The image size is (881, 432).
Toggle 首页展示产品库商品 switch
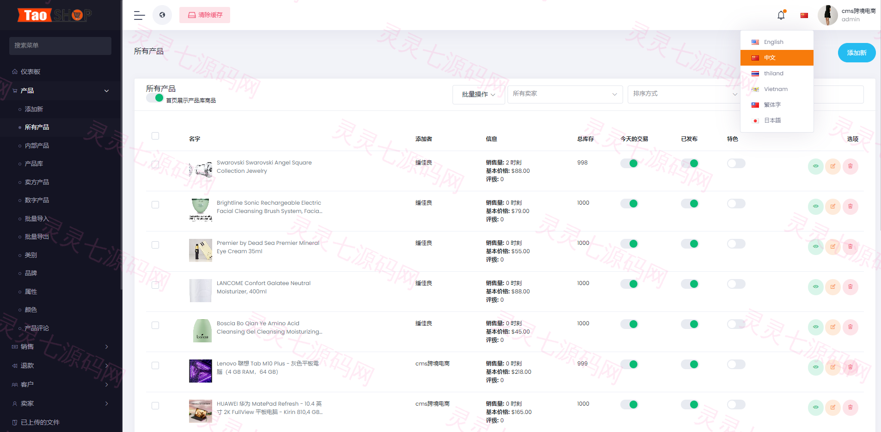[x=155, y=98]
